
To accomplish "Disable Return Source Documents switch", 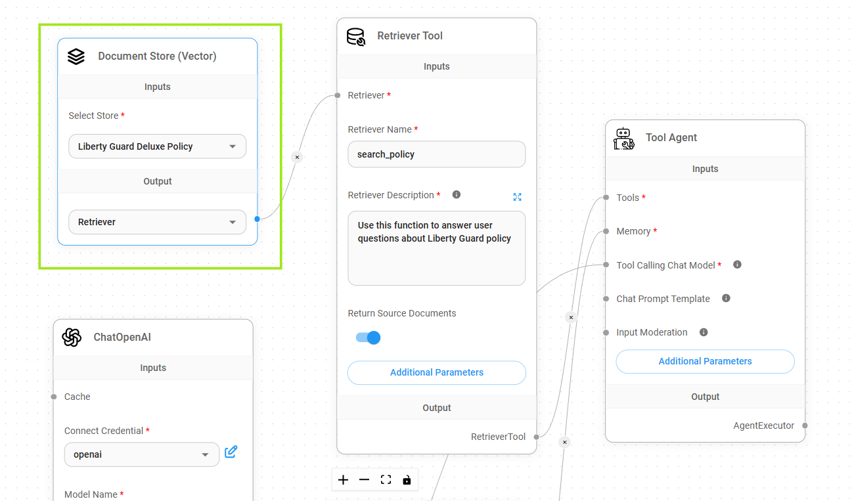I will coord(368,338).
